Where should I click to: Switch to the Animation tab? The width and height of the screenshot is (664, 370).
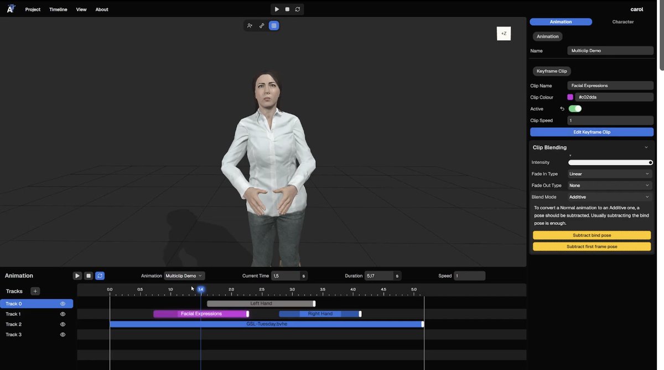(561, 22)
